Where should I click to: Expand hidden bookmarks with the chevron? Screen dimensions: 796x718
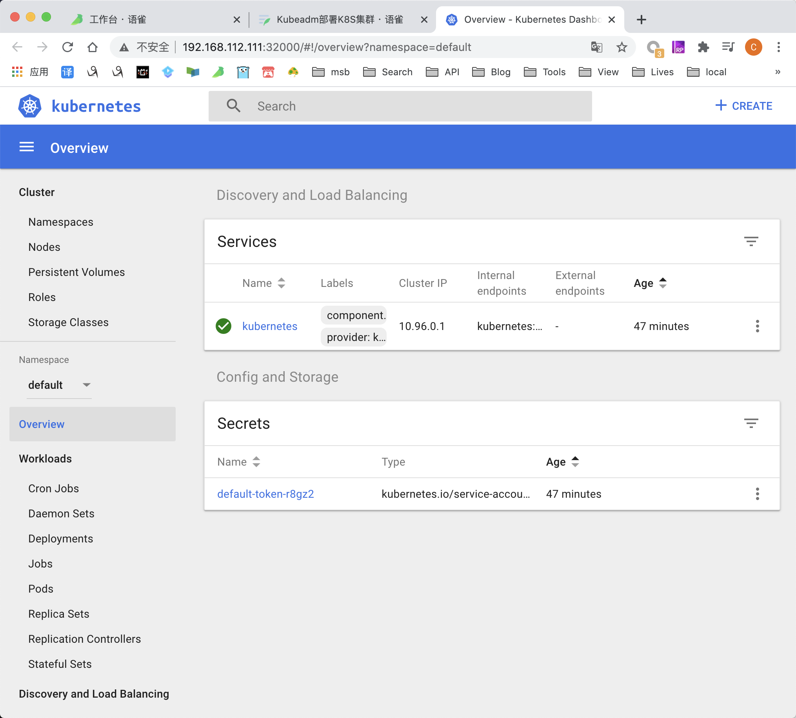[x=778, y=72]
